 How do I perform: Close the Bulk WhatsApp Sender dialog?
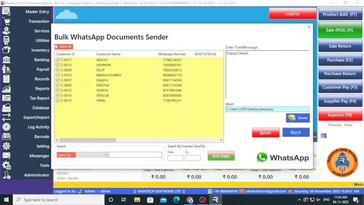click(x=309, y=27)
